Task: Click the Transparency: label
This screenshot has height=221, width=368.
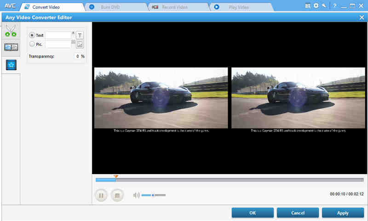Action: click(41, 56)
